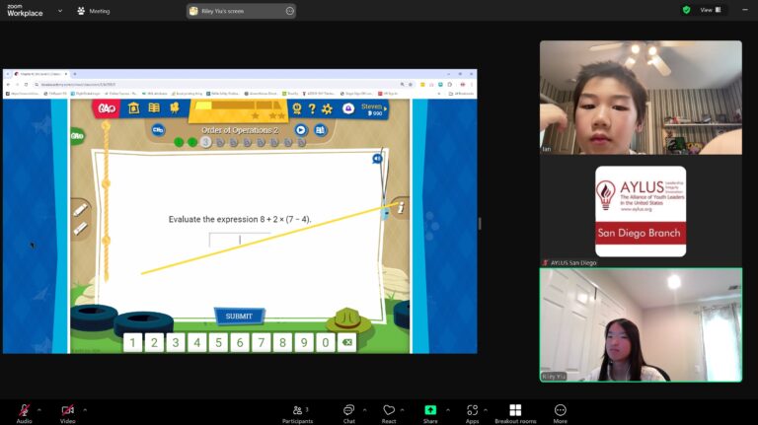The height and width of the screenshot is (425, 758).
Task: Click the green encryption shield icon
Action: click(x=686, y=10)
